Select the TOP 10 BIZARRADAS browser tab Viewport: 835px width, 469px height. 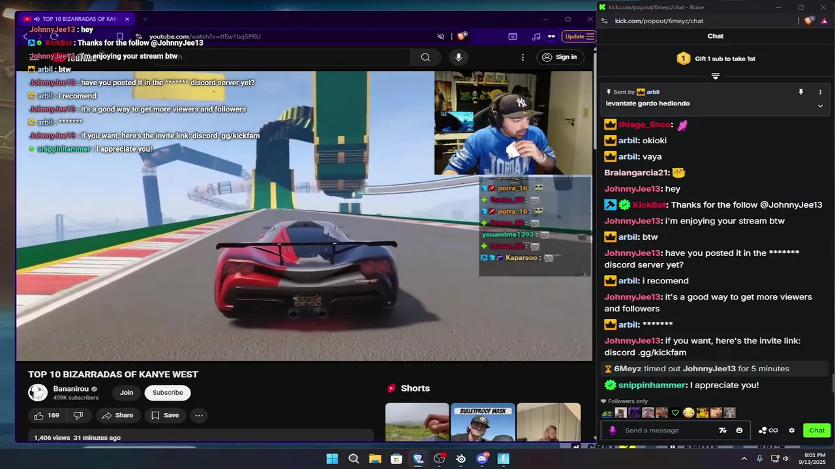pyautogui.click(x=75, y=19)
